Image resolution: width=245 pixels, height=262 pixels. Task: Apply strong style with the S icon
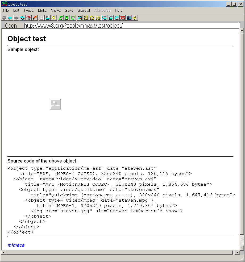click(67, 18)
